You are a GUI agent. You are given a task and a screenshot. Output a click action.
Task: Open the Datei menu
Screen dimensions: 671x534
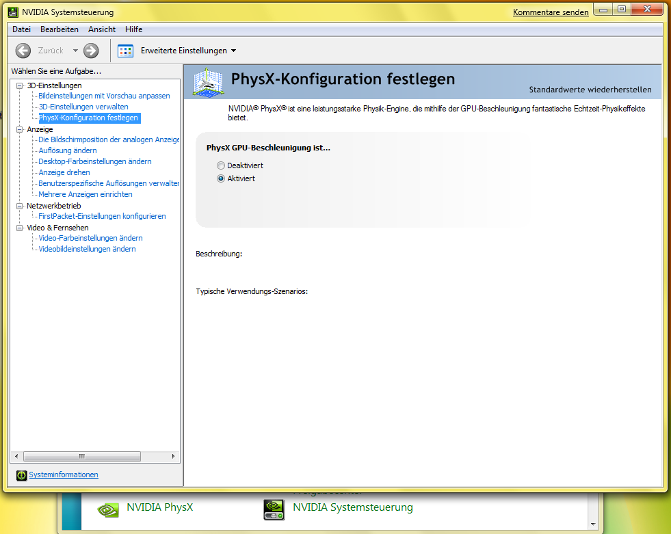tap(21, 29)
